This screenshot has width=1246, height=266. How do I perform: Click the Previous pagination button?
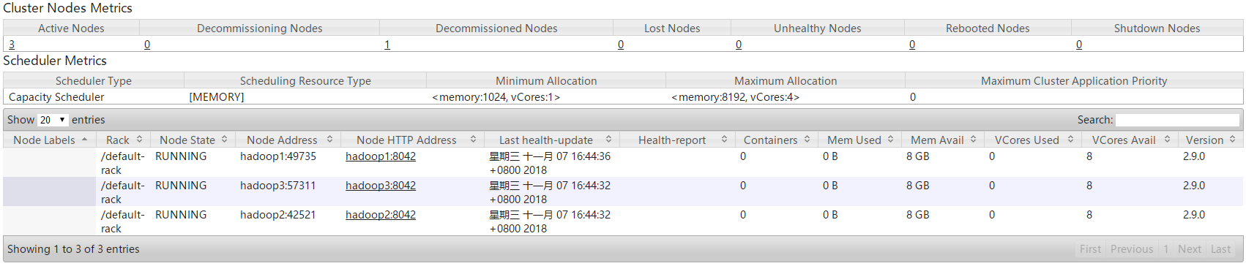coord(1132,249)
